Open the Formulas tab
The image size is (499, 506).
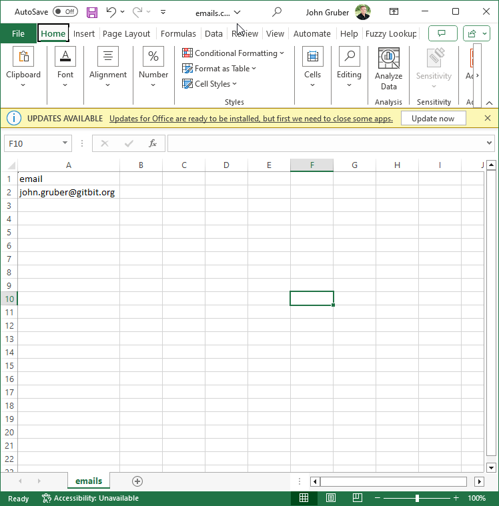178,33
